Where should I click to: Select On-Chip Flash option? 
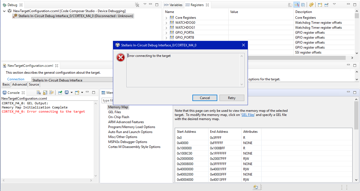pyautogui.click(x=119, y=117)
